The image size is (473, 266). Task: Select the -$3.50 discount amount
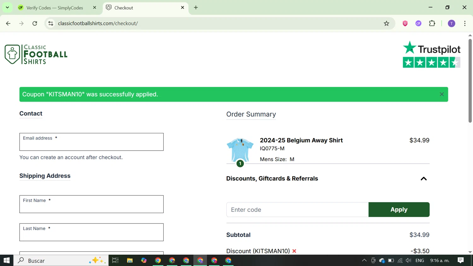coord(420,251)
